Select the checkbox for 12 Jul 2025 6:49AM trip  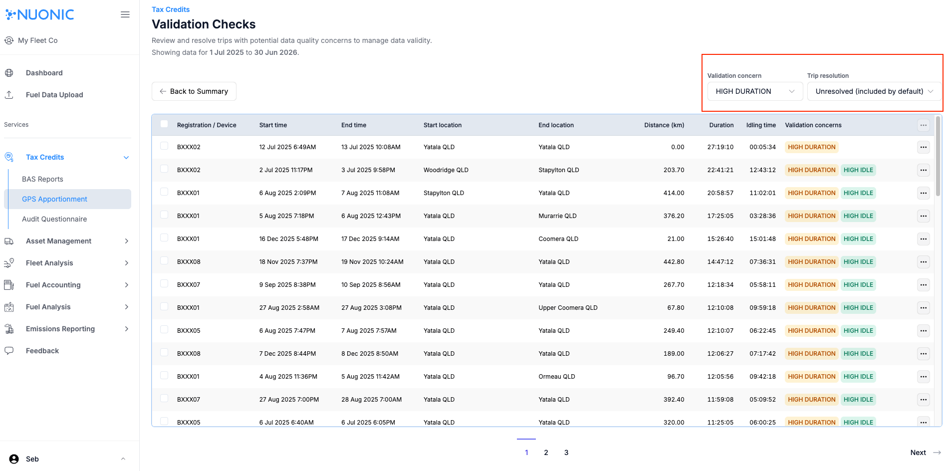[164, 146]
